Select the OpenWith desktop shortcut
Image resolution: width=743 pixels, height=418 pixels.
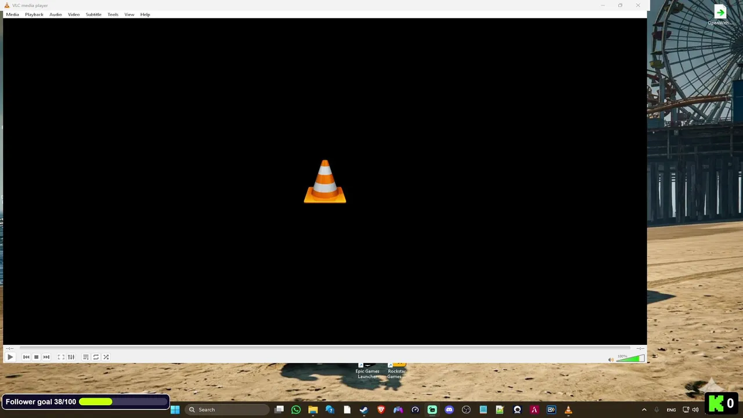(x=720, y=16)
